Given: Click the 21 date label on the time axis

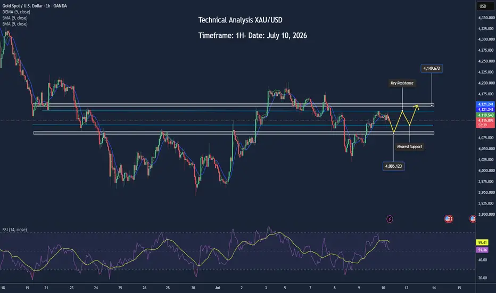Looking at the screenshot, I should click(x=46, y=288).
